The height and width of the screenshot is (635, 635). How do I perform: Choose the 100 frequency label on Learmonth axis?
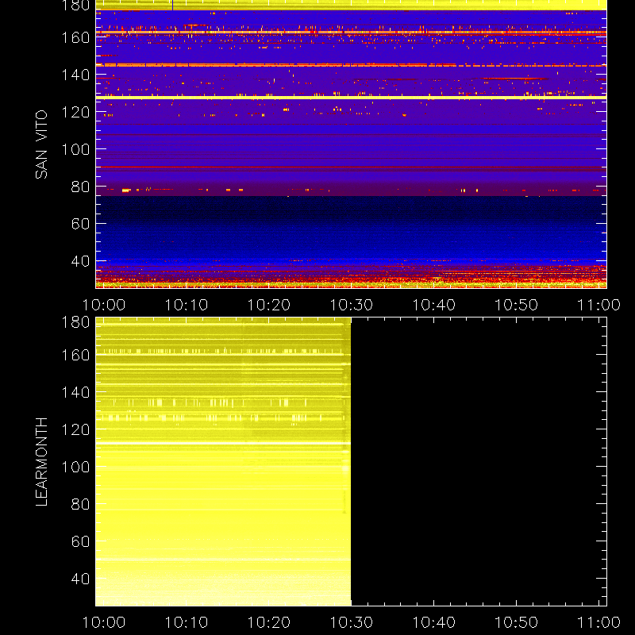coord(75,467)
